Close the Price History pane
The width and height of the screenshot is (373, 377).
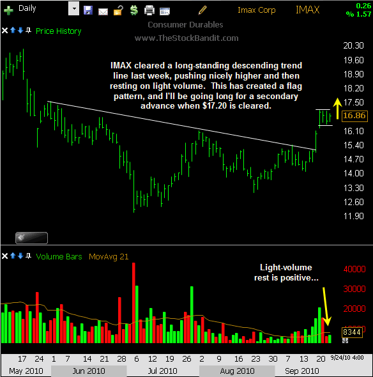(x=5, y=31)
